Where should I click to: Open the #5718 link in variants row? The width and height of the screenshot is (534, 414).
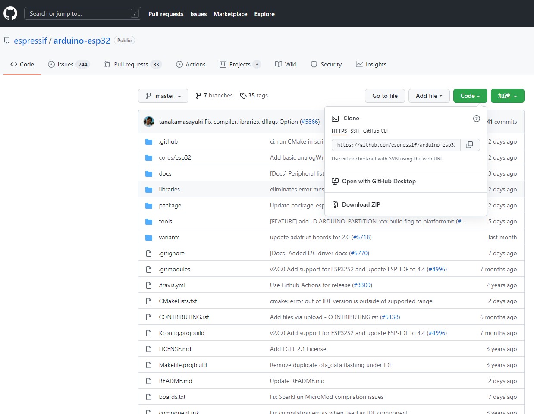tap(361, 238)
